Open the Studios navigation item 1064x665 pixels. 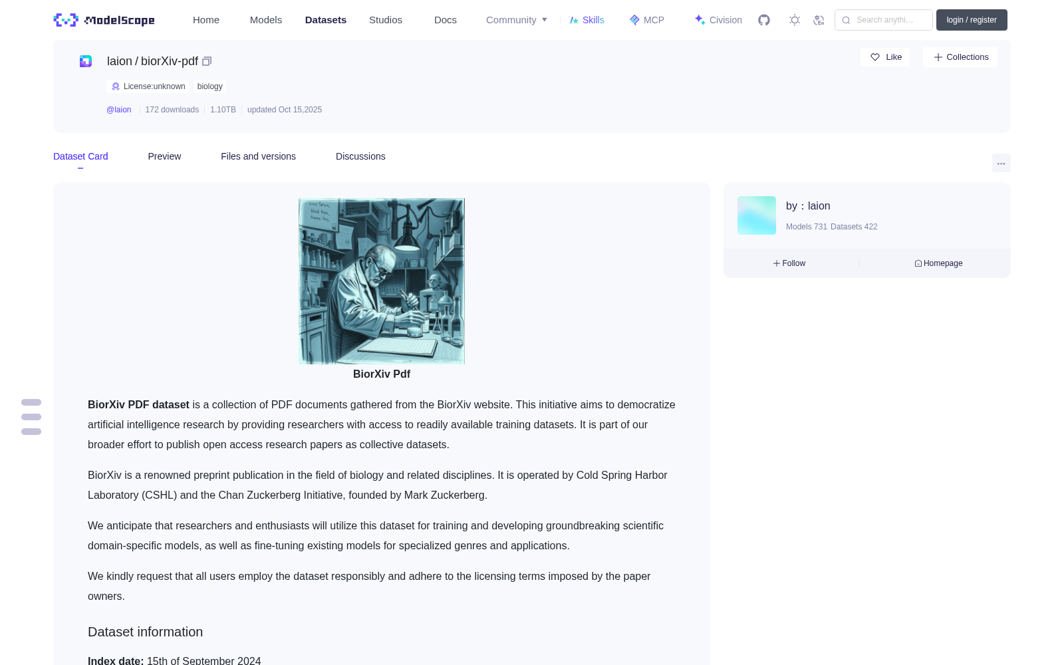(x=386, y=20)
